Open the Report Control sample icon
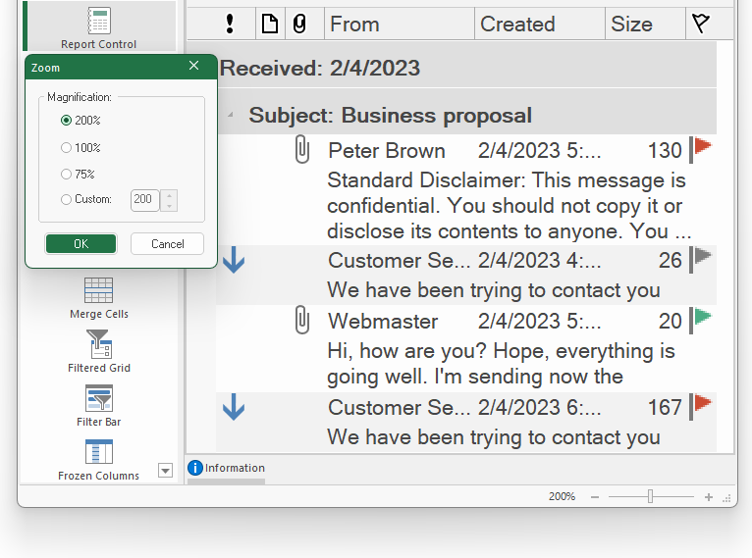This screenshot has height=558, width=752. pos(98,22)
